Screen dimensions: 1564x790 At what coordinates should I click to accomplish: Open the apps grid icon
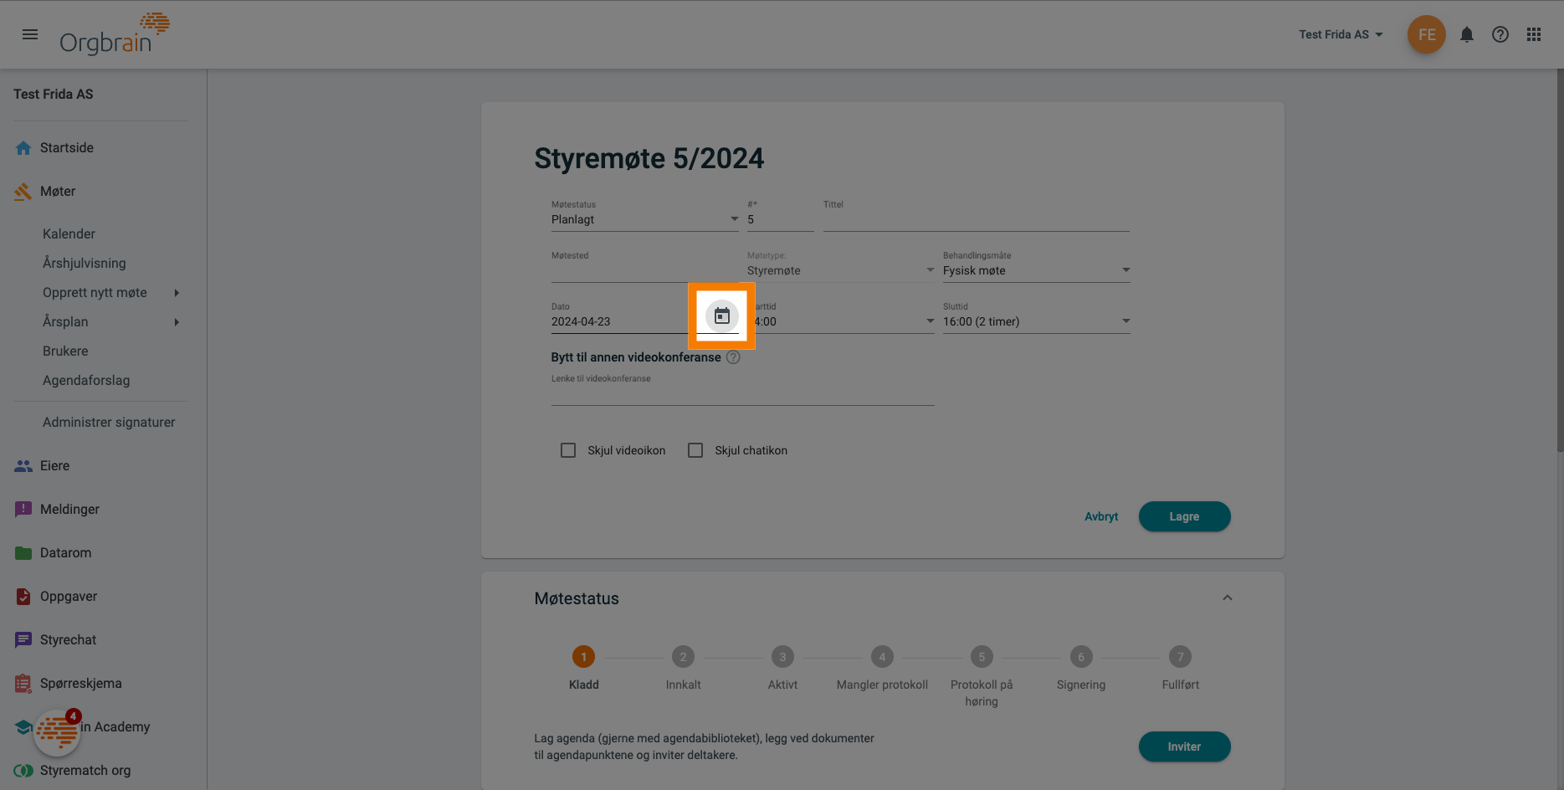pos(1534,34)
